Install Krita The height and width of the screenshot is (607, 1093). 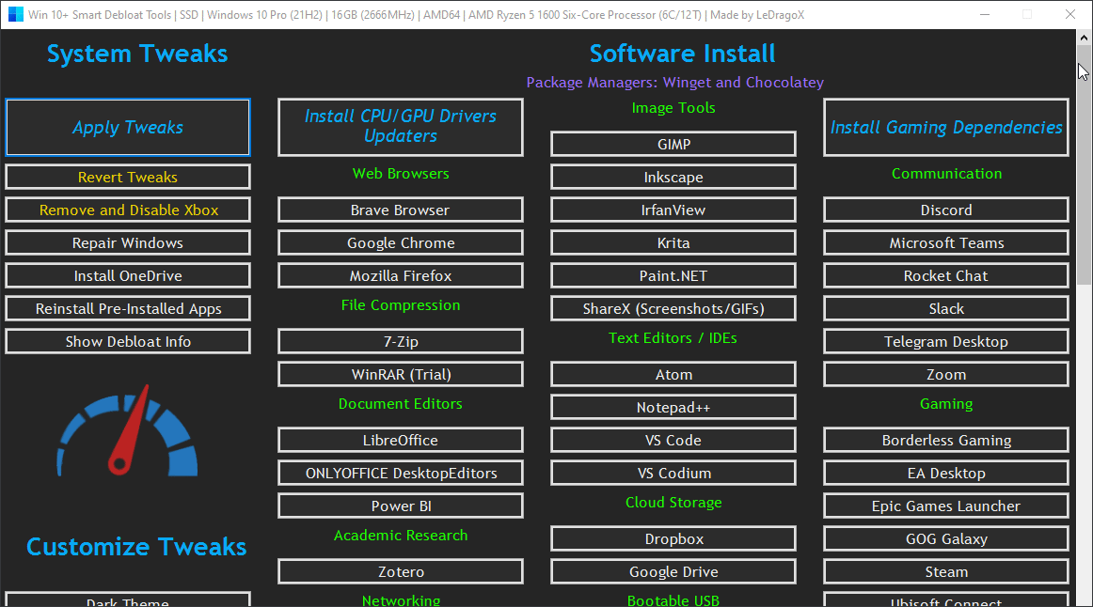[x=673, y=243]
